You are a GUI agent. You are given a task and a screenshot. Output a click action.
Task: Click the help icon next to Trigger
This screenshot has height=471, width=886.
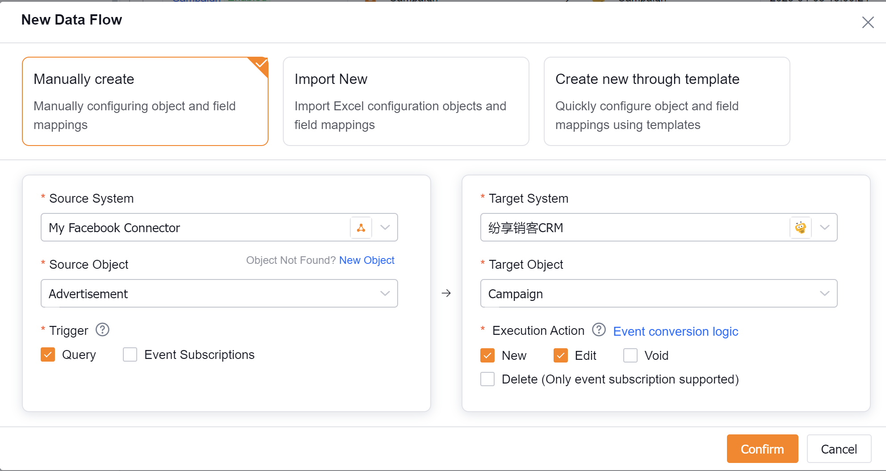coord(102,330)
